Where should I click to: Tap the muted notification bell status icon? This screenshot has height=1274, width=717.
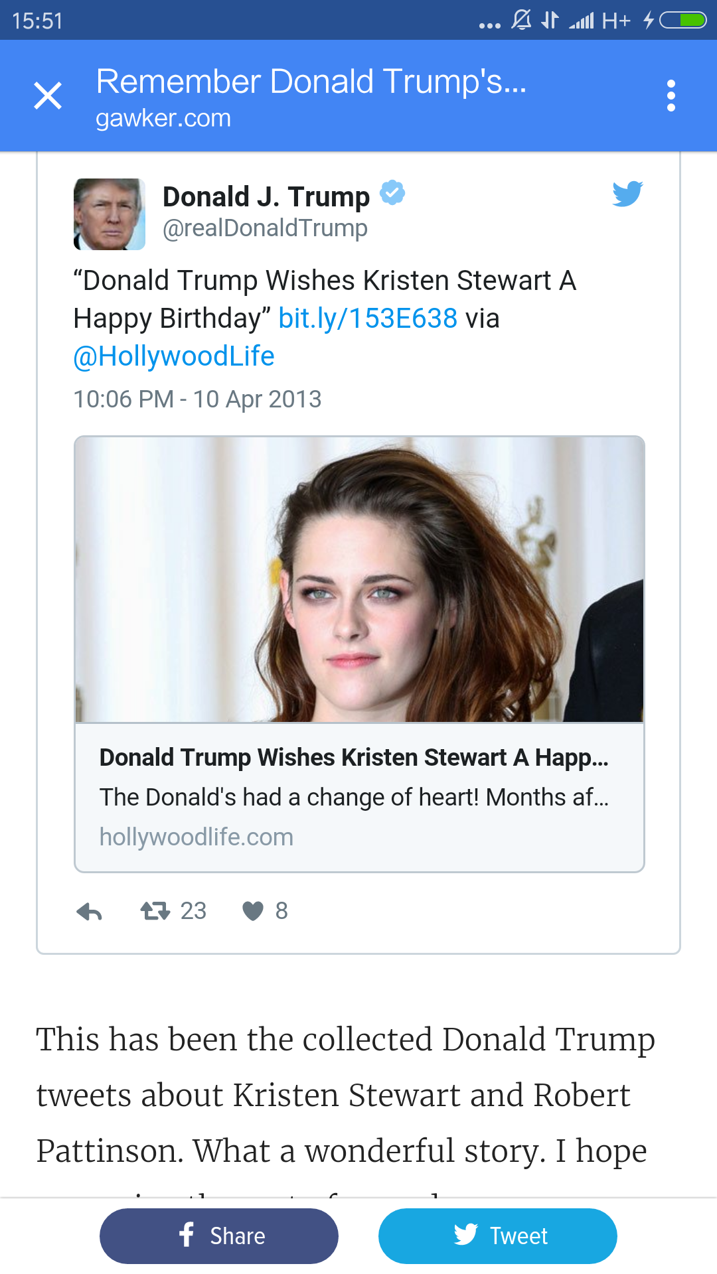tap(521, 21)
